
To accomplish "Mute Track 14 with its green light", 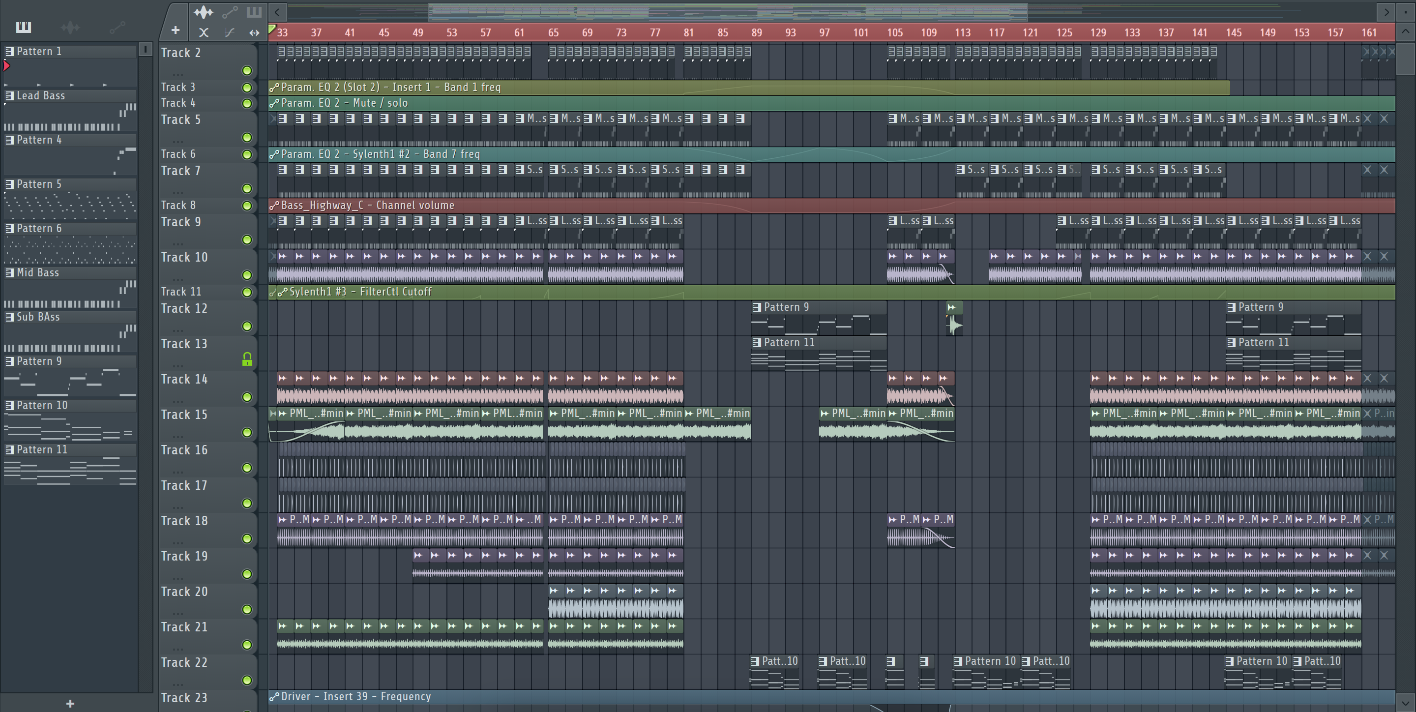I will [247, 397].
